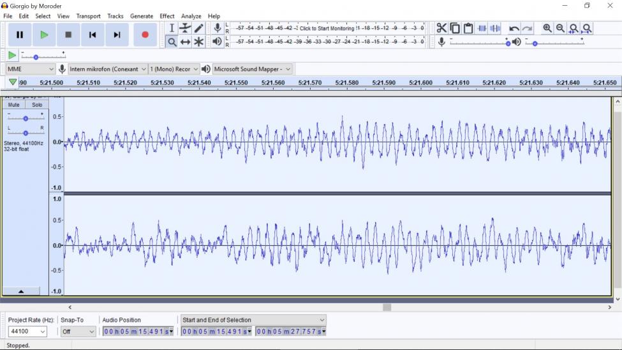Screen dimensions: 622x350
Task: Click the track gain slider knob
Action: [x=26, y=118]
